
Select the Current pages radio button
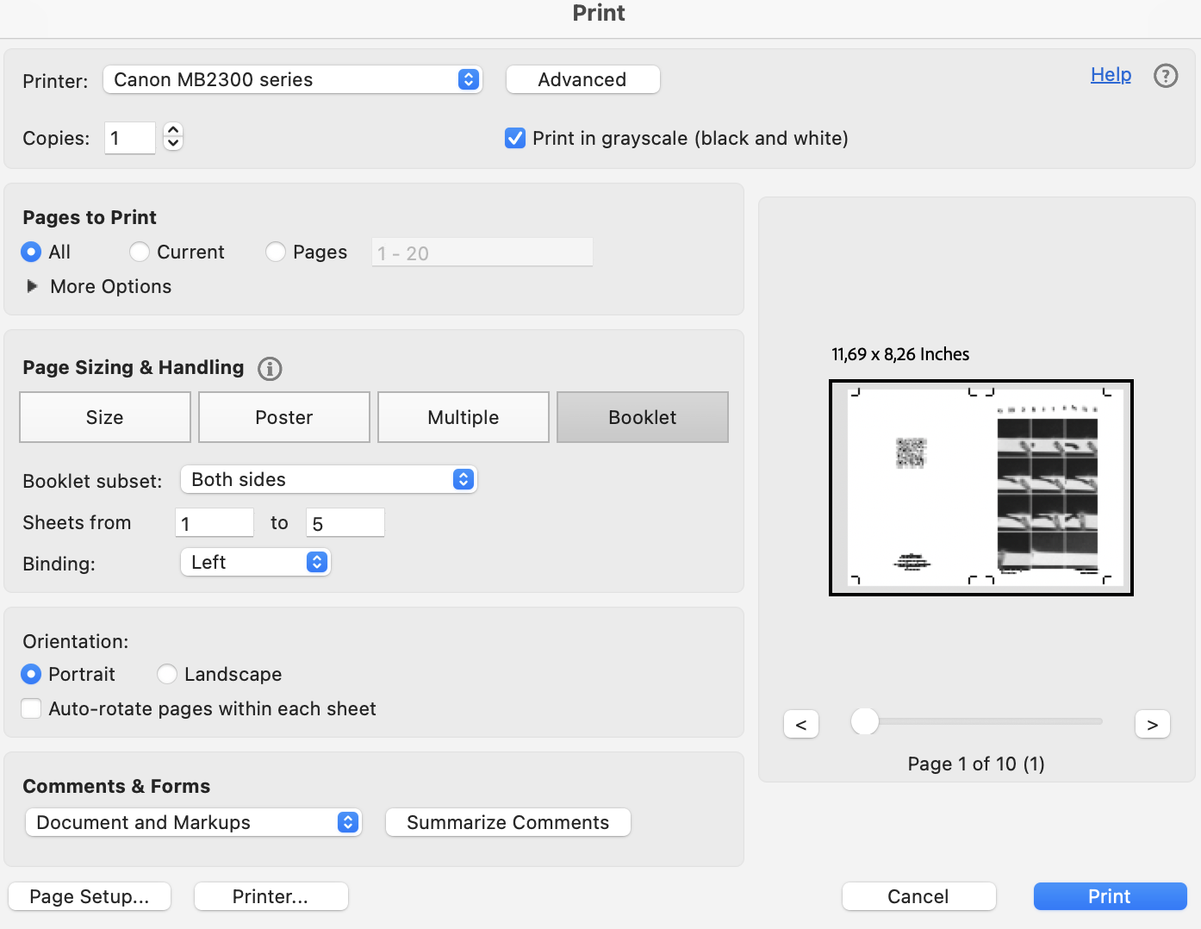click(139, 252)
